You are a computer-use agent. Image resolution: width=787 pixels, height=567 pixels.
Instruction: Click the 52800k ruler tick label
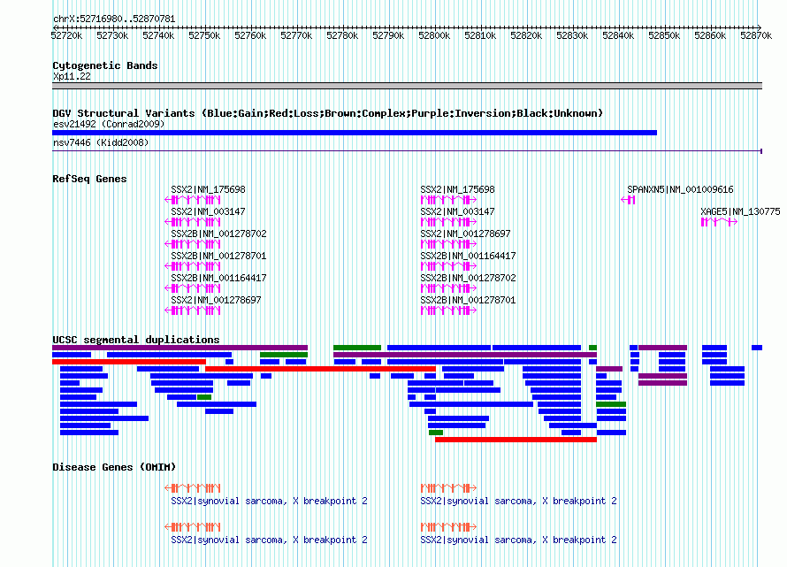(434, 35)
